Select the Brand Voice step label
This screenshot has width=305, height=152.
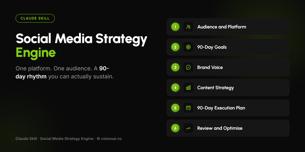[210, 67]
